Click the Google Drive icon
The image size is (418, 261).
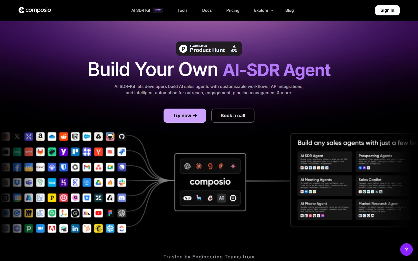point(98,182)
